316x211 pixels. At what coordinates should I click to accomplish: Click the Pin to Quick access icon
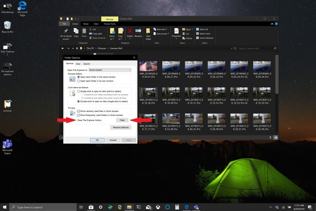pyautogui.click(x=66, y=31)
